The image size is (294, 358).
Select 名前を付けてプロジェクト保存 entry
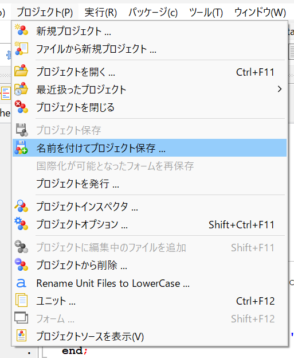pyautogui.click(x=150, y=147)
